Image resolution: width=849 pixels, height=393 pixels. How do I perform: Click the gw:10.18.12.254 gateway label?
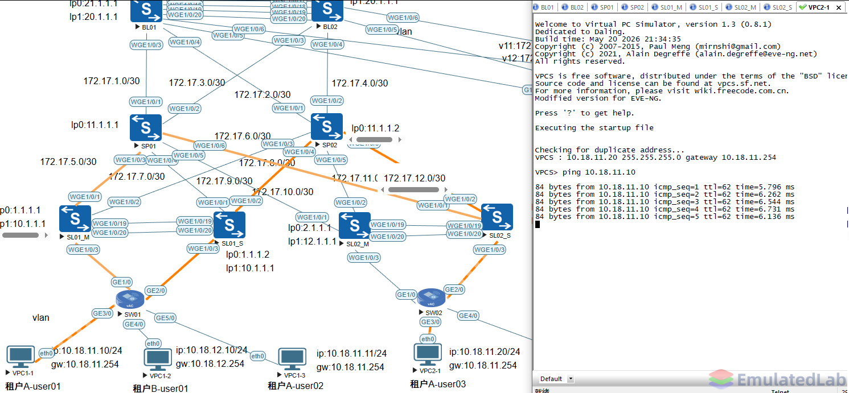coord(210,363)
